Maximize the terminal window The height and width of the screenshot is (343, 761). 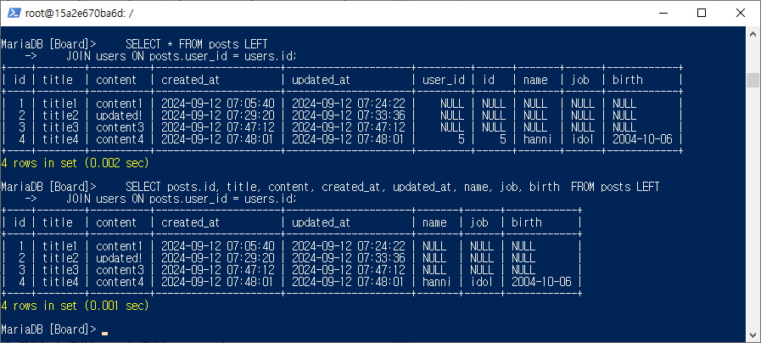(702, 13)
